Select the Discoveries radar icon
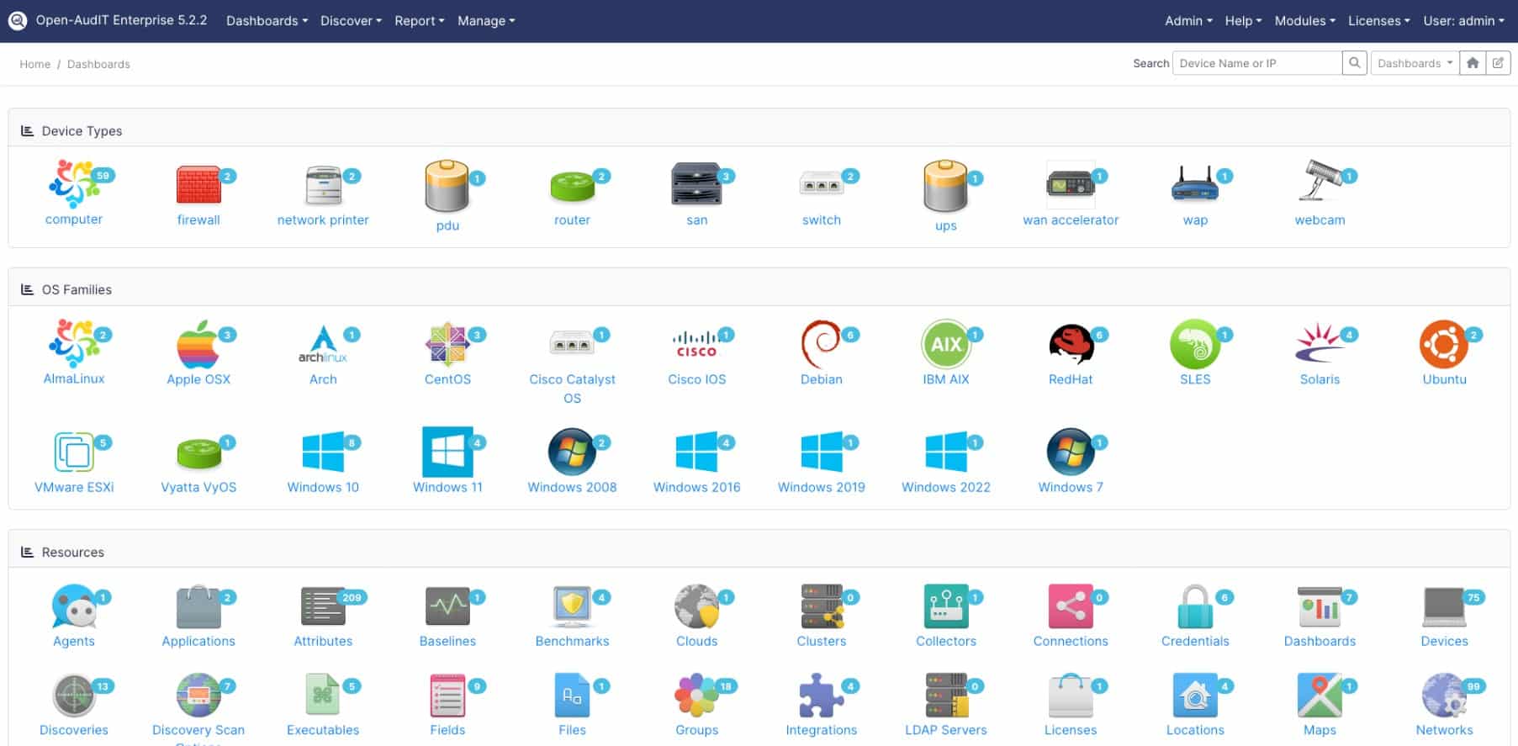Viewport: 1518px width, 746px height. [74, 696]
